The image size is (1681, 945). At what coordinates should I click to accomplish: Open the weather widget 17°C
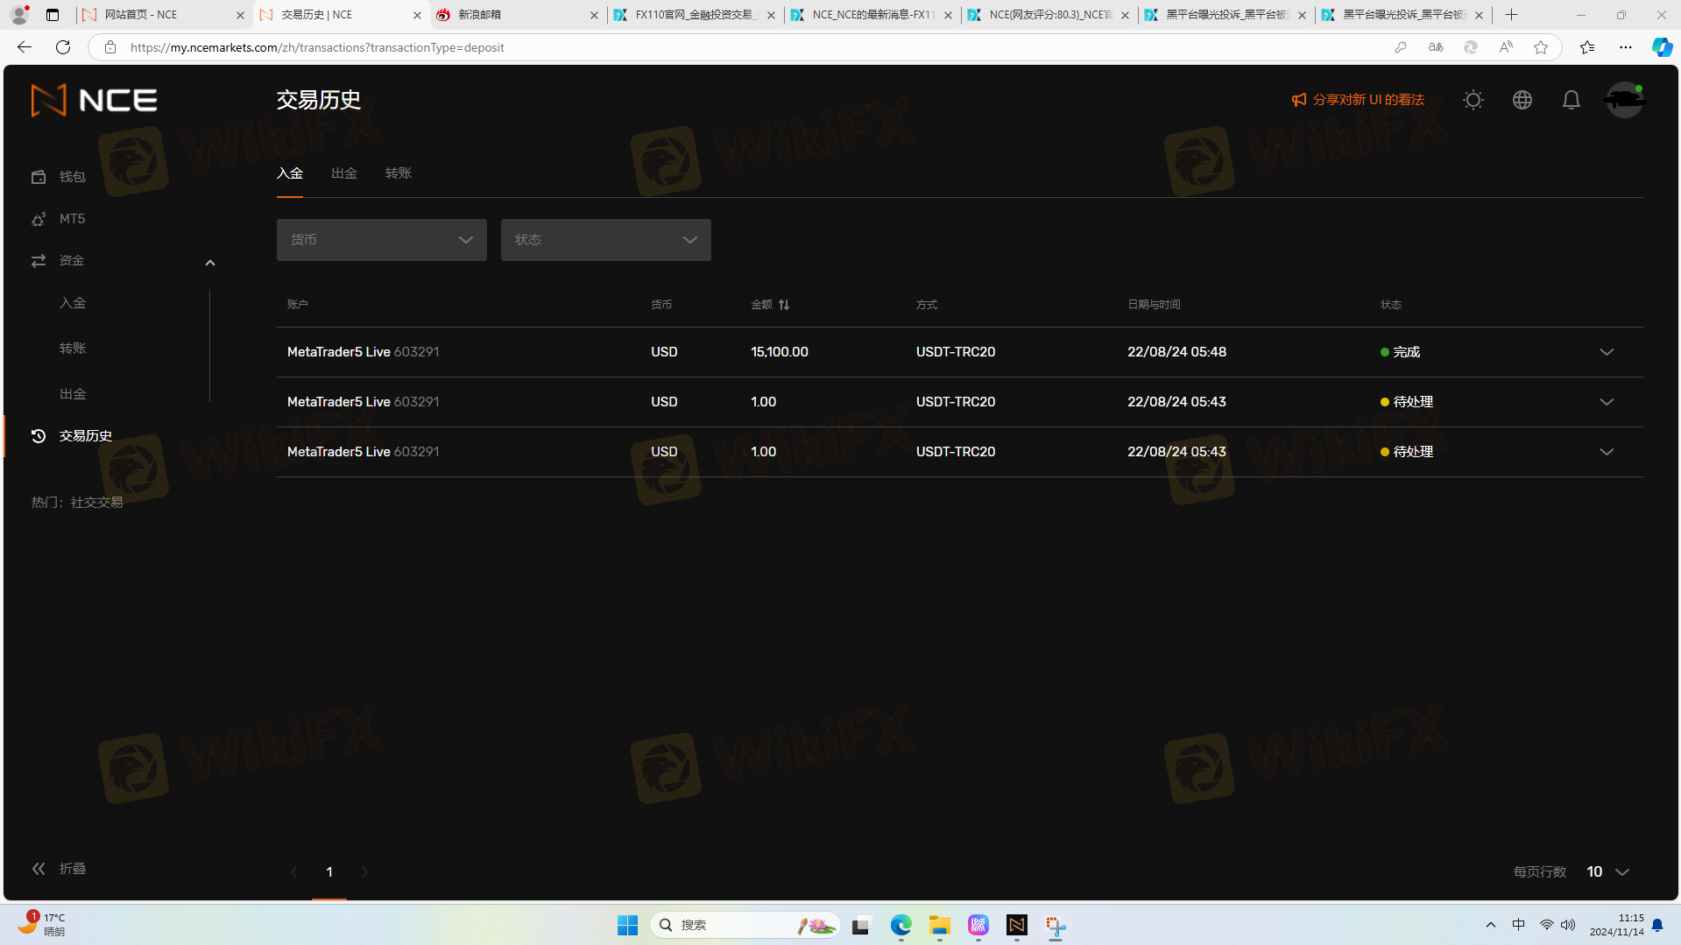(42, 925)
